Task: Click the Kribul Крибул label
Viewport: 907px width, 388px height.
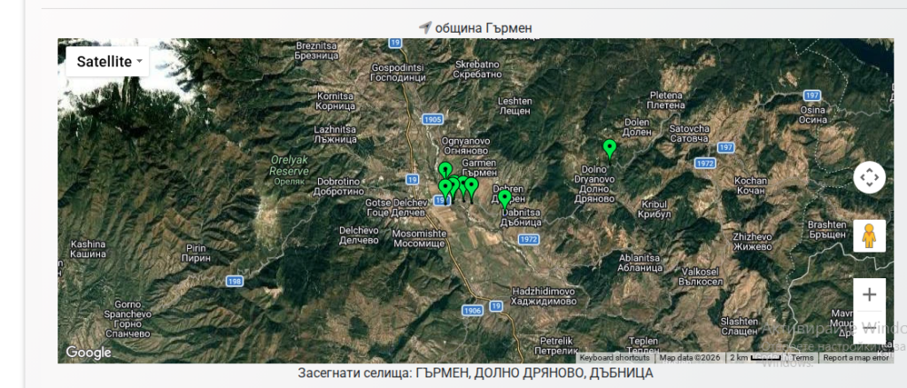Action: (x=655, y=209)
